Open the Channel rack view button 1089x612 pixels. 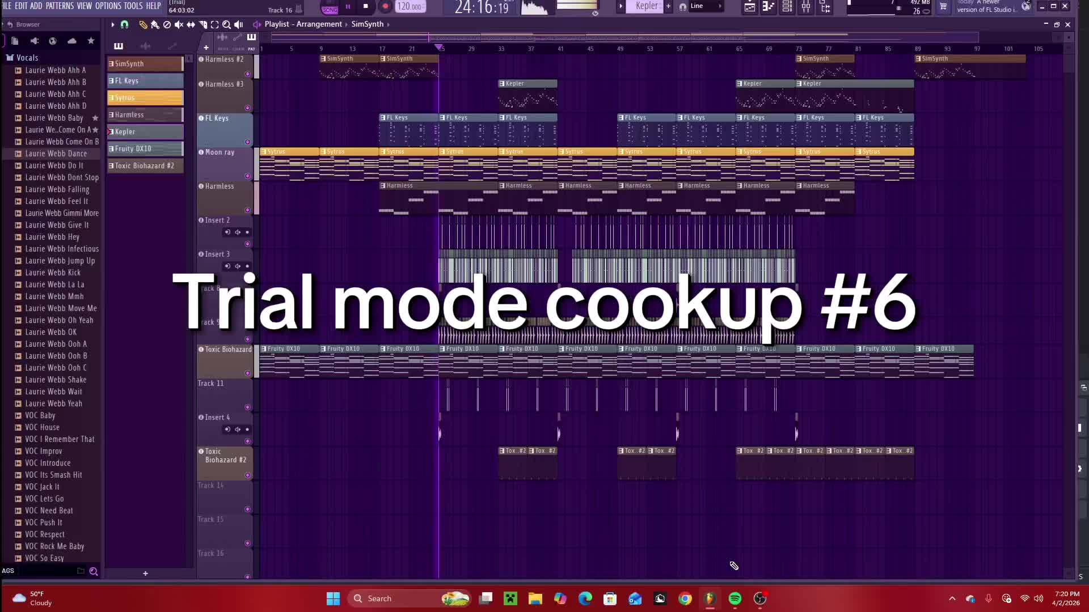[x=787, y=7]
